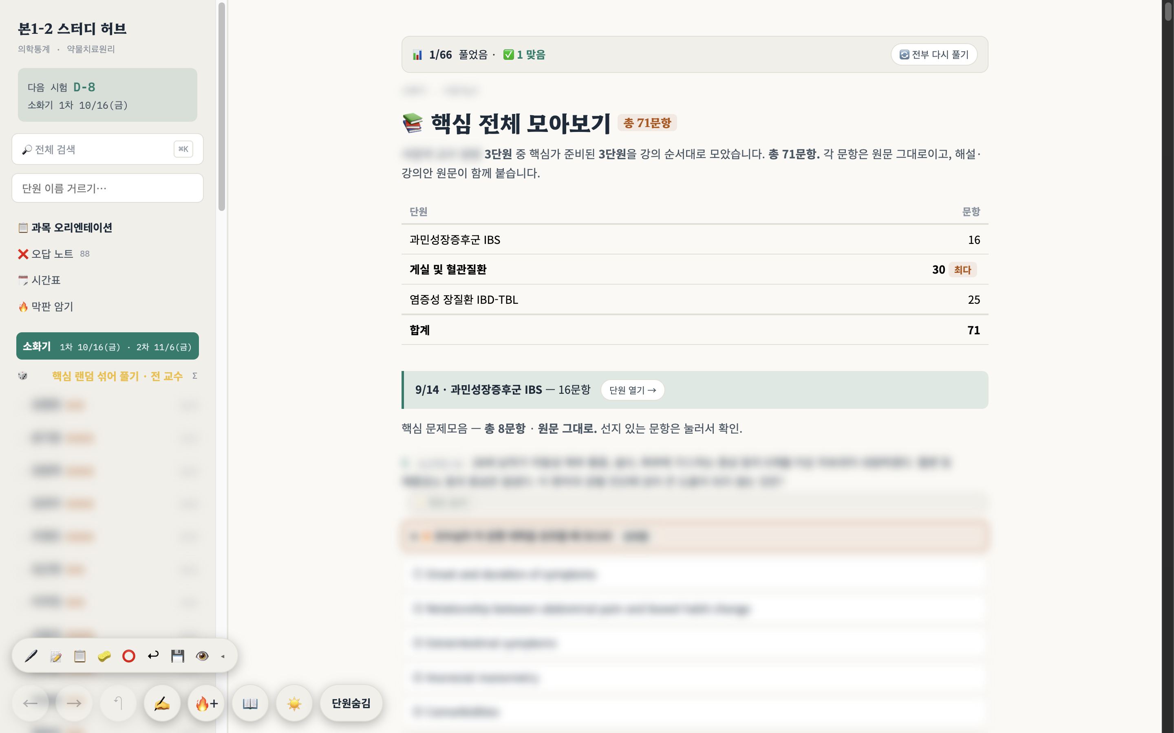Click the 과민성장증후군 IBS table row

click(695, 239)
